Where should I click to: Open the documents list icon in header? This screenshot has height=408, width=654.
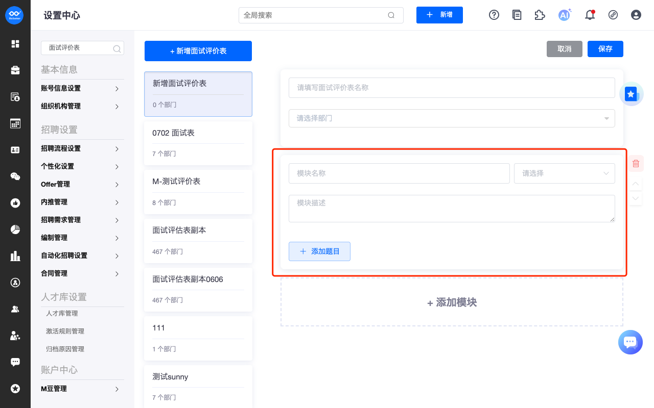pyautogui.click(x=517, y=15)
